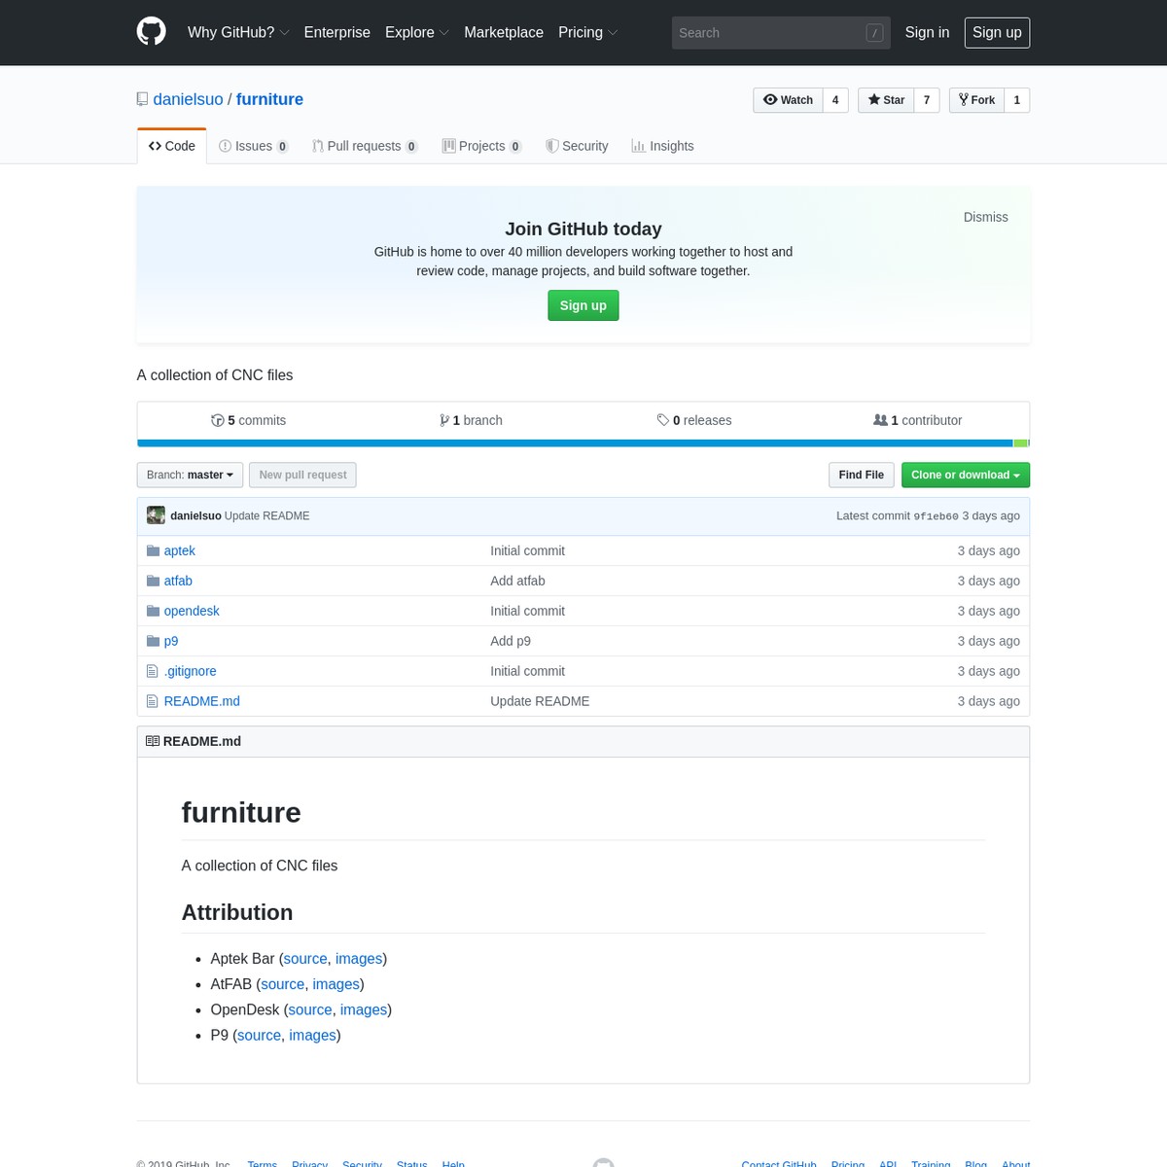Switch to the Pull requests tab
The height and width of the screenshot is (1167, 1167).
pyautogui.click(x=365, y=146)
